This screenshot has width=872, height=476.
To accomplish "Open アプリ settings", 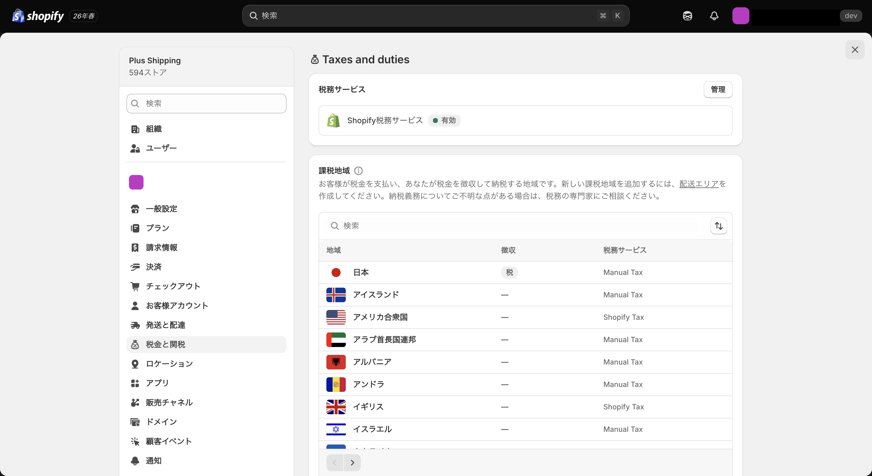I will pyautogui.click(x=206, y=383).
